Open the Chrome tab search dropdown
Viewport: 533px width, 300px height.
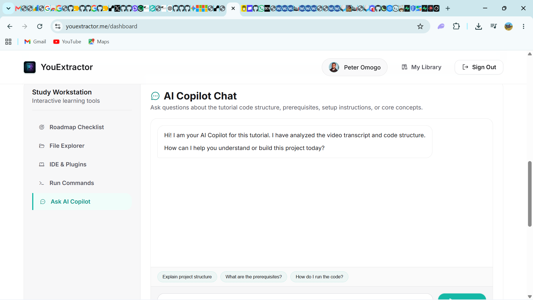tap(8, 8)
